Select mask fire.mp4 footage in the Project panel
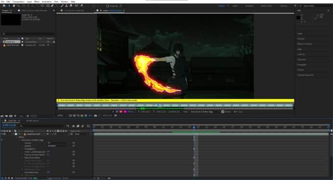Screen dimensions: 333x180 point(12,45)
